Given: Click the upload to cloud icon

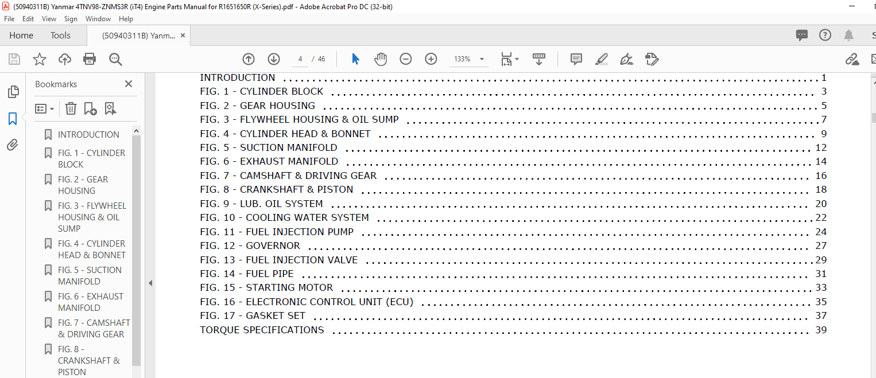Looking at the screenshot, I should tap(65, 59).
